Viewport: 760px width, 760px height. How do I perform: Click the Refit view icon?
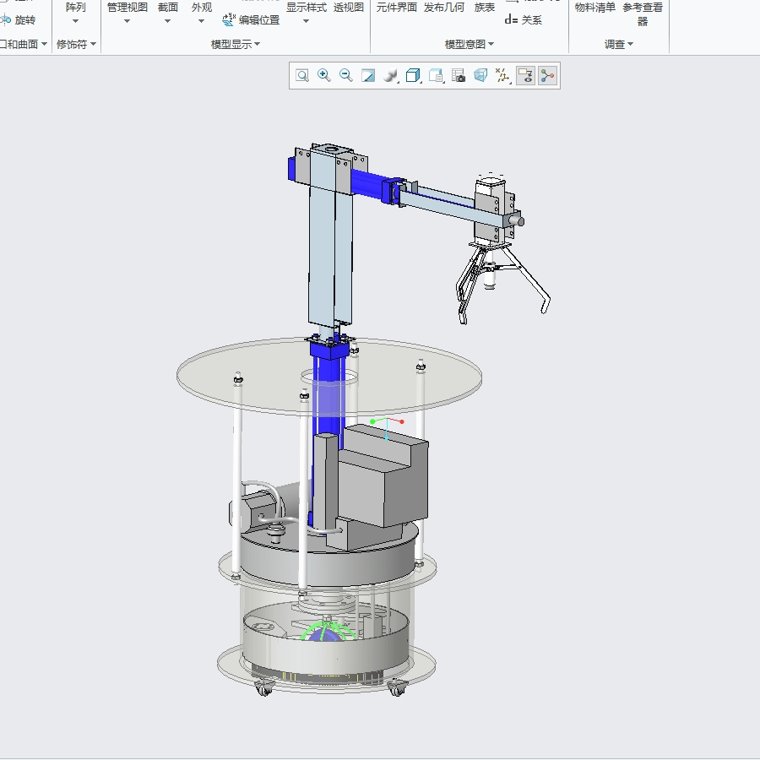[x=302, y=76]
